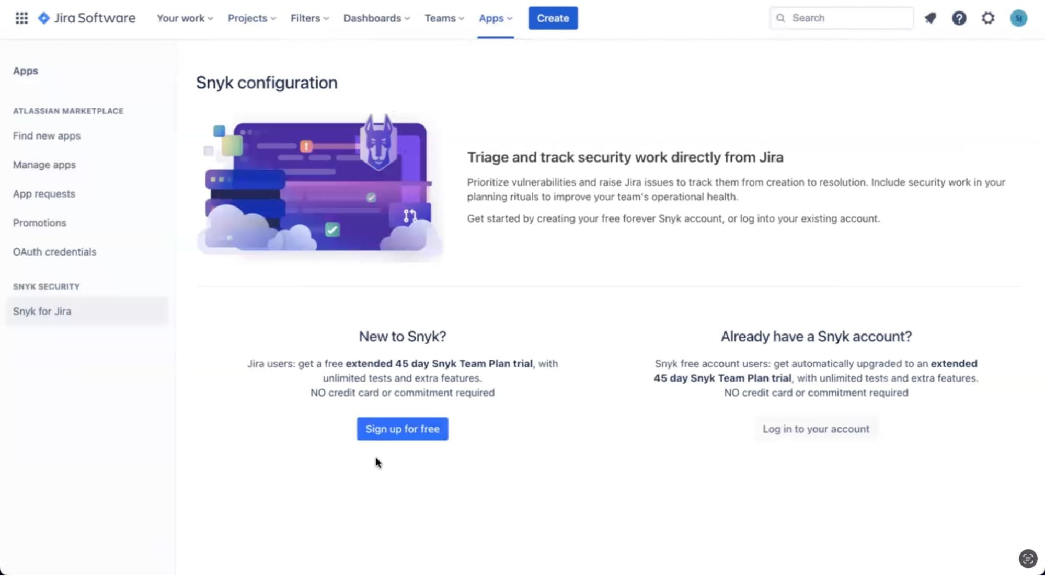
Task: Click the Create button in navbar
Action: click(553, 18)
